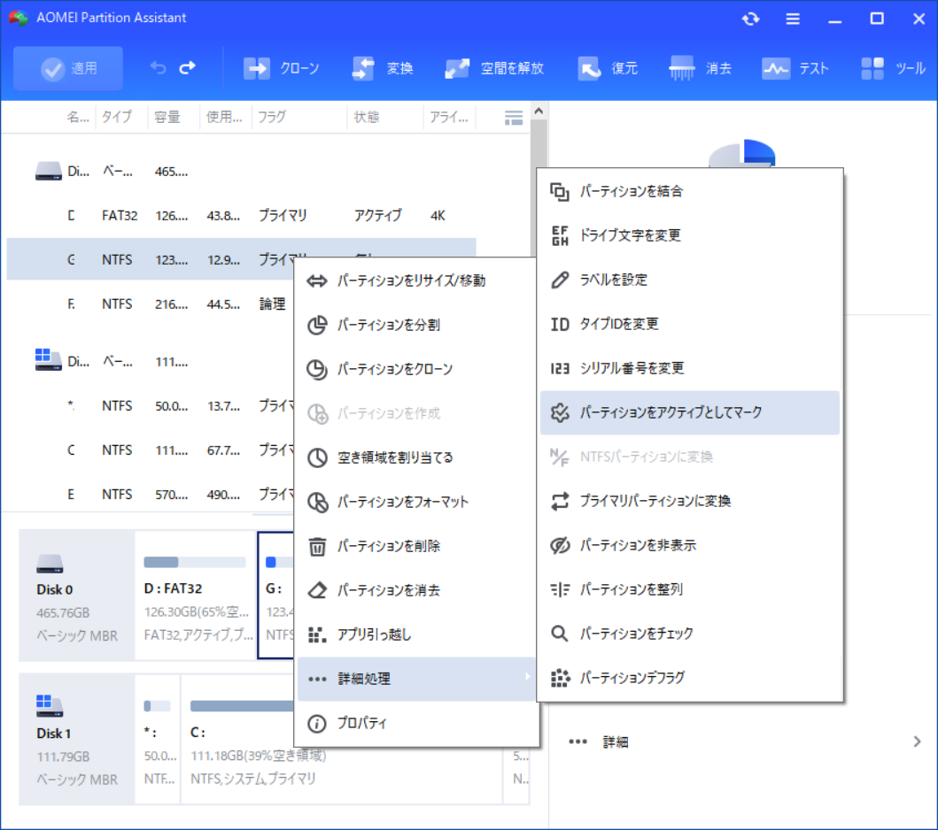Open the テスト test tool
Viewport: 938px width, 830px height.
[795, 68]
